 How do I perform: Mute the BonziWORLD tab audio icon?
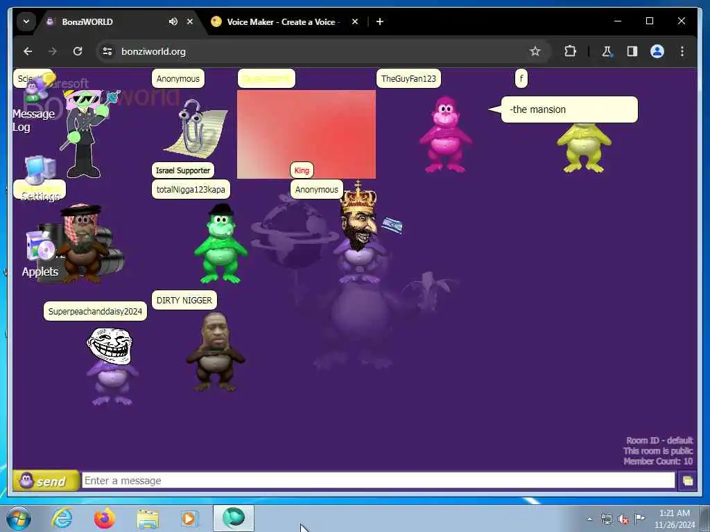tap(173, 21)
